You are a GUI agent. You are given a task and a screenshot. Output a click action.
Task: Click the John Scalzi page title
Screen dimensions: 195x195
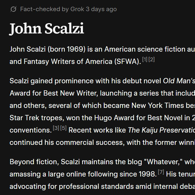[47, 28]
